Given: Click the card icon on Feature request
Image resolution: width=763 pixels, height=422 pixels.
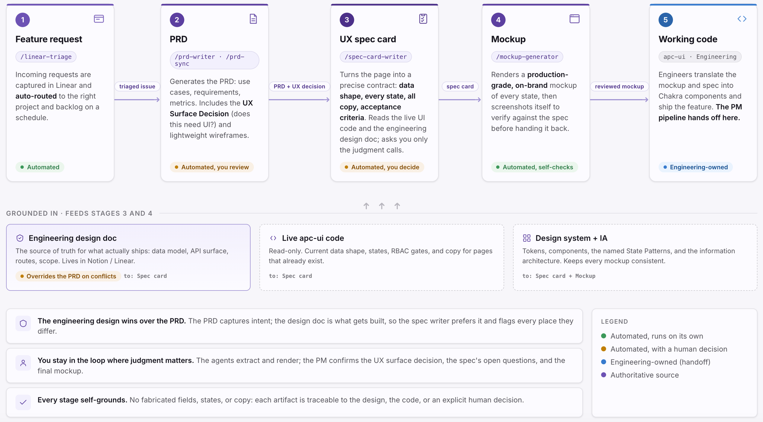Looking at the screenshot, I should [99, 19].
